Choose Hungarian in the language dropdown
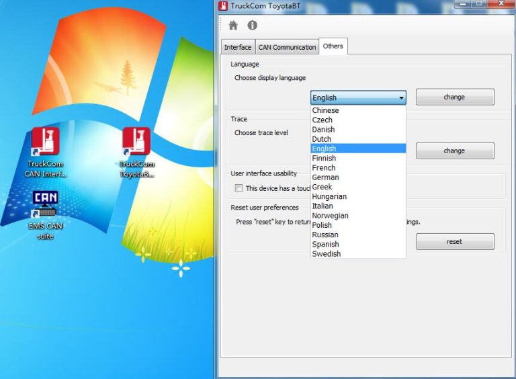The width and height of the screenshot is (516, 379). pos(358,196)
